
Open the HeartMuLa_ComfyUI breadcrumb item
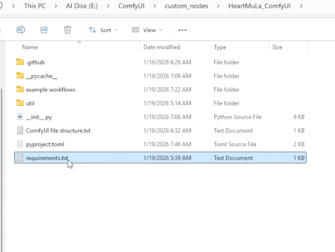click(x=259, y=6)
